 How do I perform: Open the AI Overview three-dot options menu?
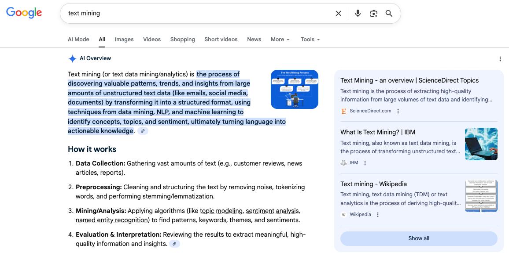click(500, 59)
